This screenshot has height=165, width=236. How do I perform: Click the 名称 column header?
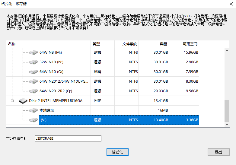coord(48,44)
